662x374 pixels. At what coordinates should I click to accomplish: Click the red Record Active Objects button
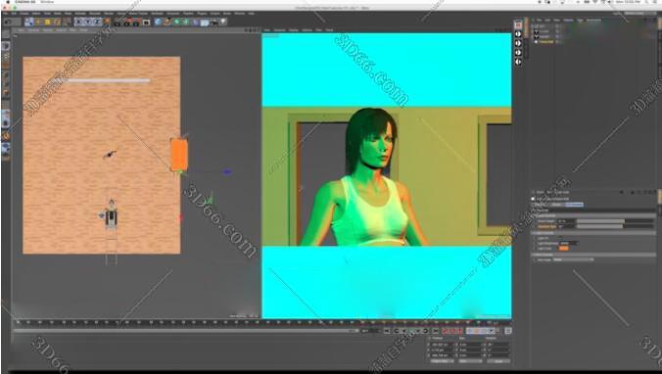[x=445, y=331]
